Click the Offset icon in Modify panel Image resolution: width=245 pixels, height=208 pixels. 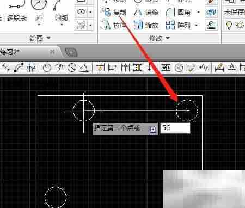click(x=211, y=26)
